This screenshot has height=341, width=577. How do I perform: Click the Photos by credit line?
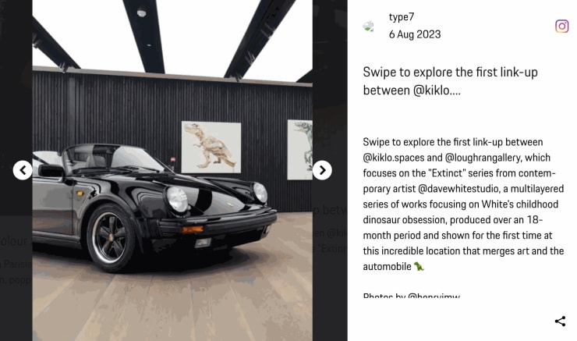(411, 296)
